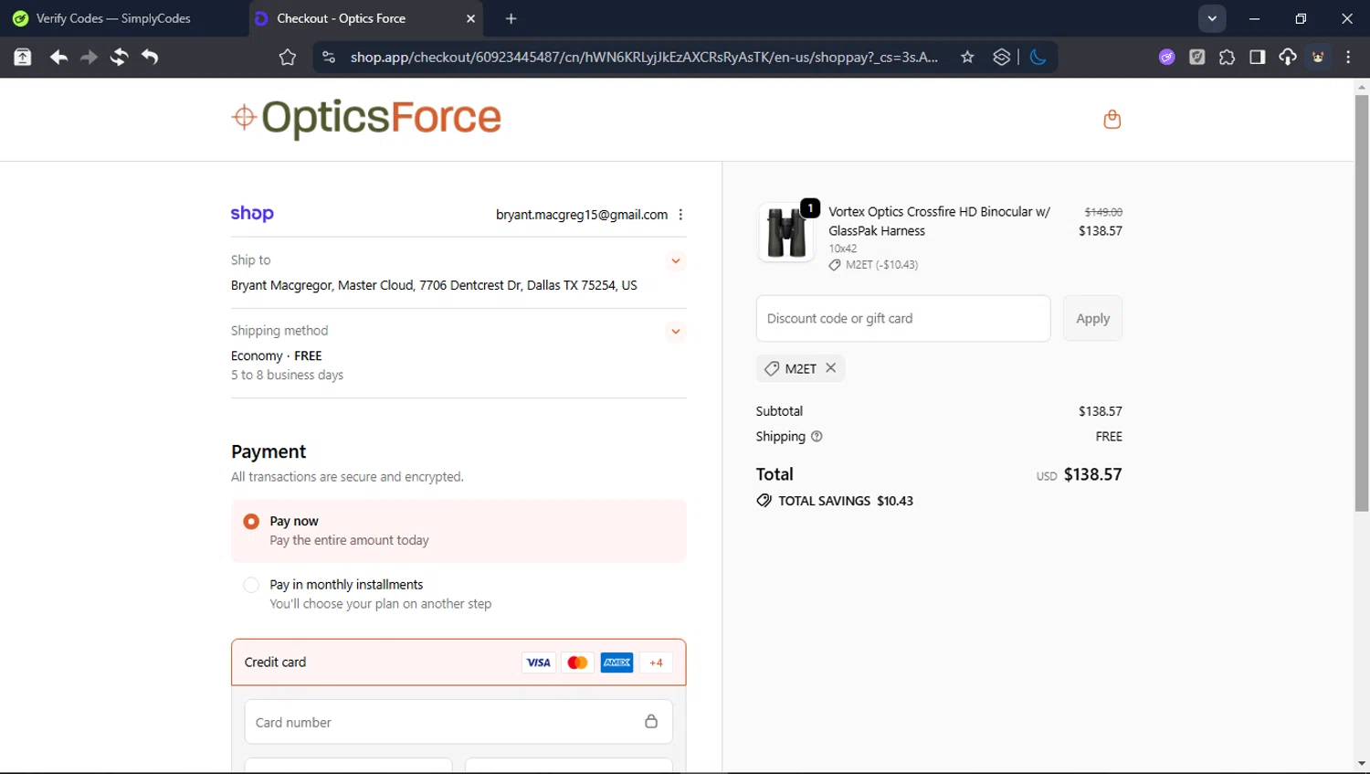Click the undo arrow in browser toolbar

[x=150, y=57]
